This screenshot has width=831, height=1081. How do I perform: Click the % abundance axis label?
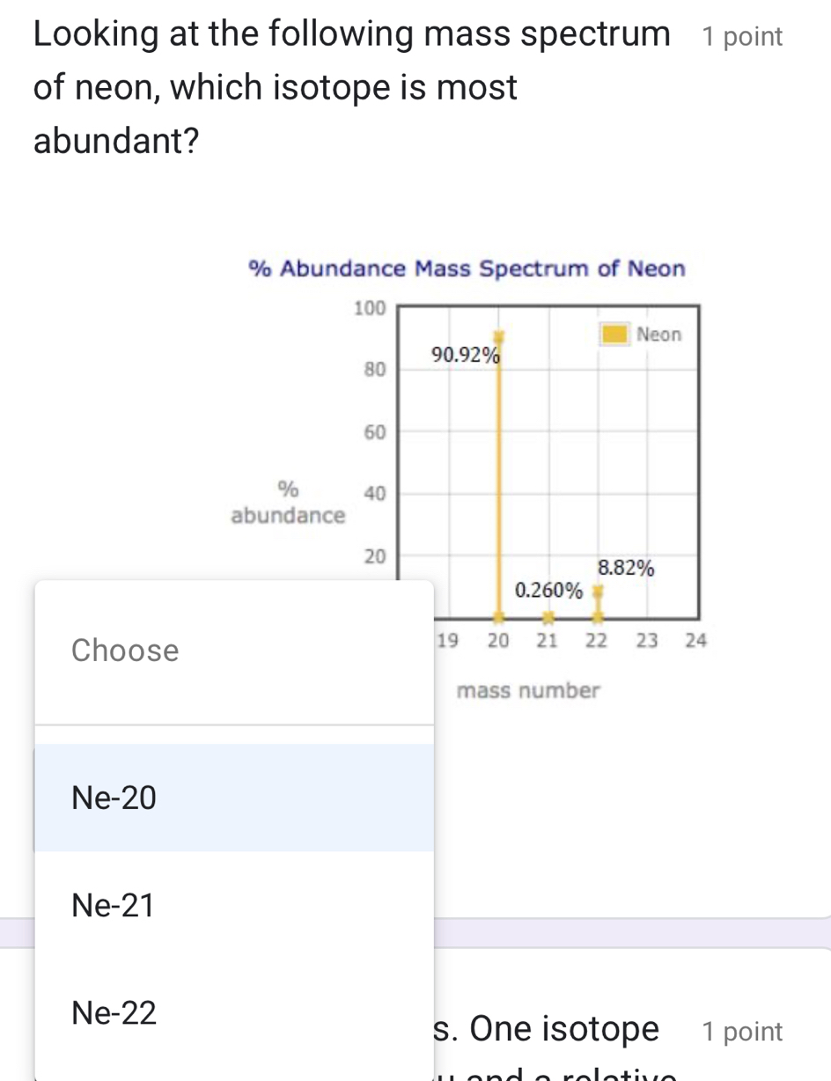click(x=287, y=502)
